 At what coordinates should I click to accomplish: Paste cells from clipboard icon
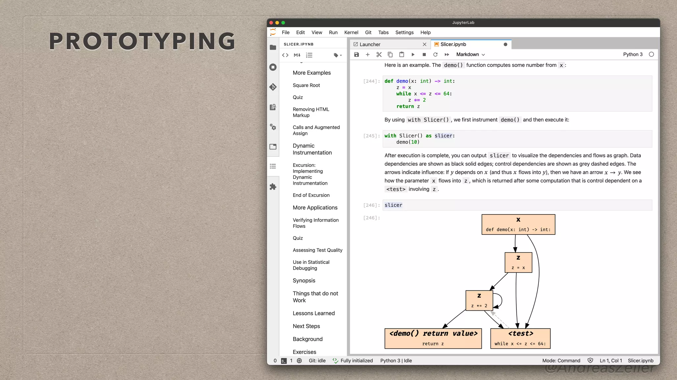tap(402, 54)
